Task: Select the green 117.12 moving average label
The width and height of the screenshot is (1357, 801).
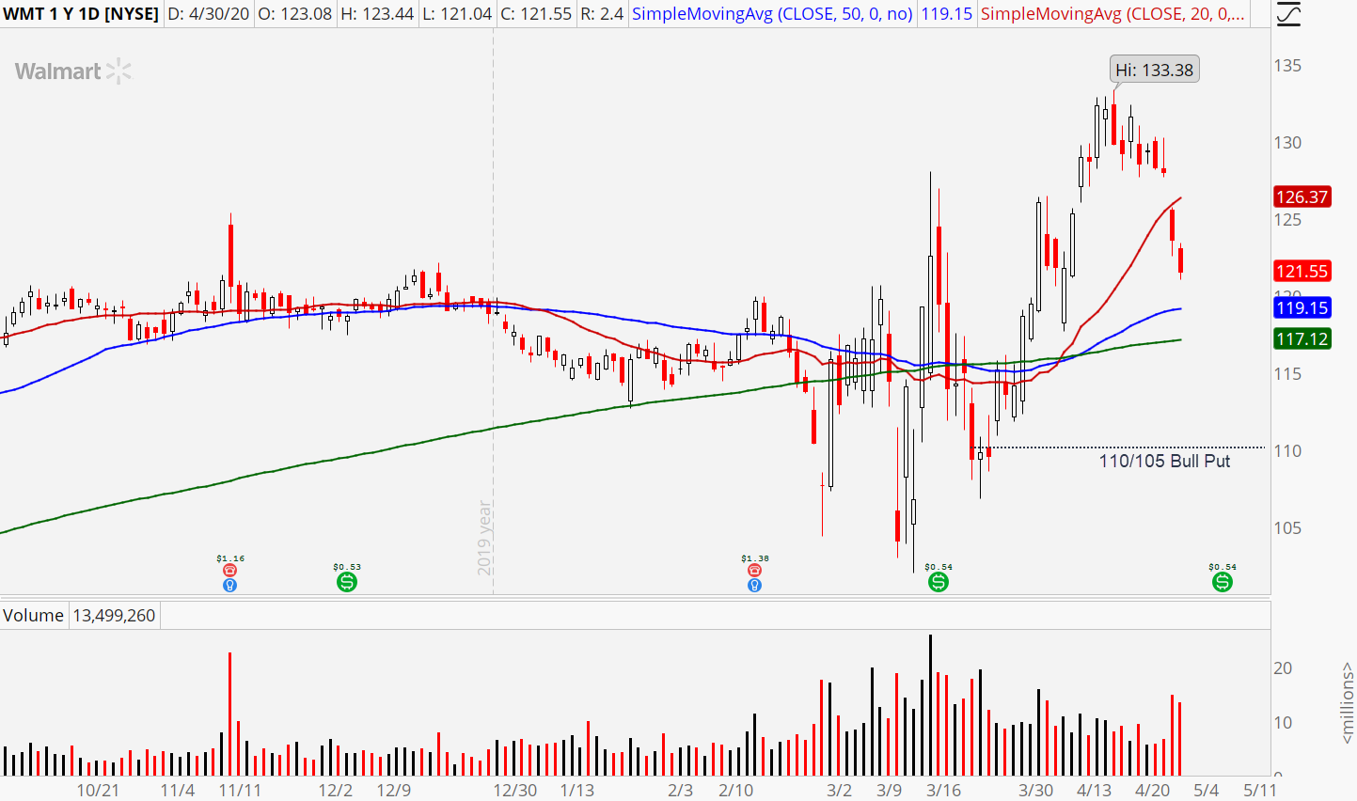Action: coord(1302,338)
